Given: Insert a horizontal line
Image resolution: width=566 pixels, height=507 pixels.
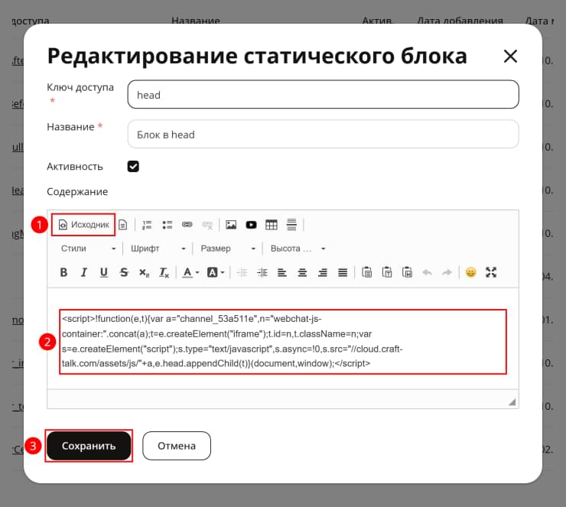Looking at the screenshot, I should click(x=291, y=225).
